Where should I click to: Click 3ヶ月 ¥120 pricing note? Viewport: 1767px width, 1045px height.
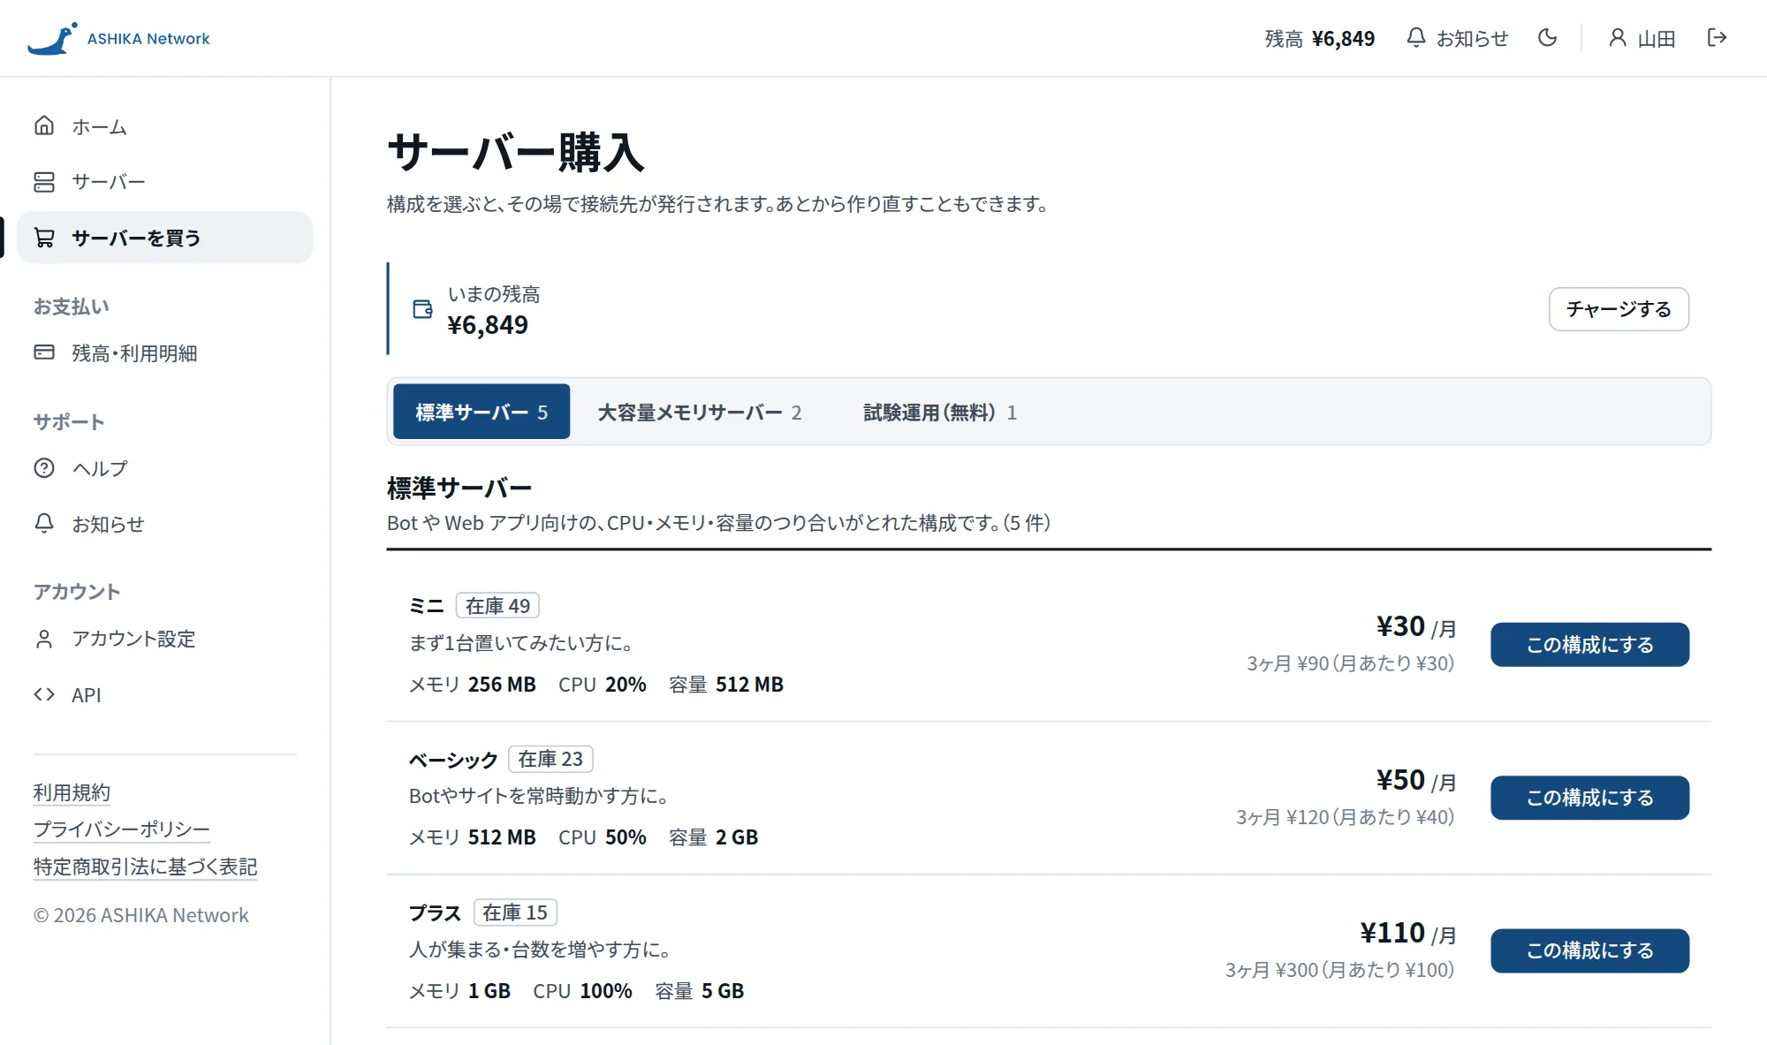point(1345,817)
